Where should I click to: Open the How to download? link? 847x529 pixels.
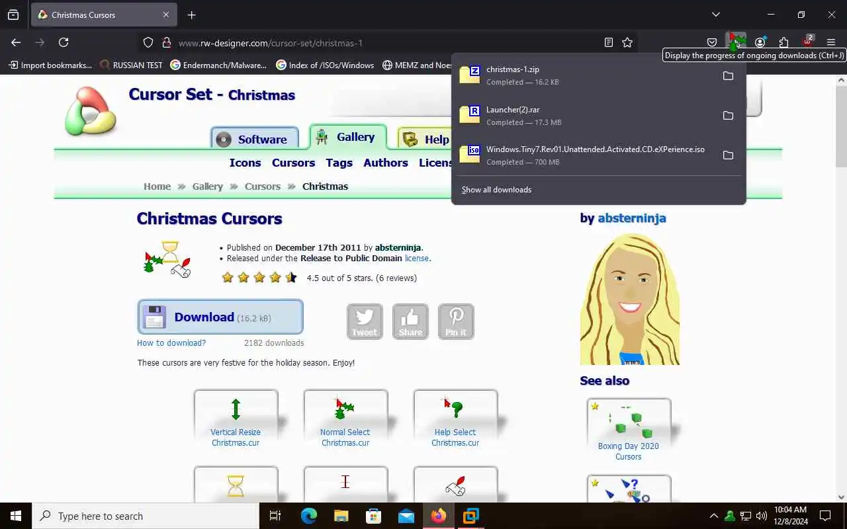pyautogui.click(x=171, y=343)
